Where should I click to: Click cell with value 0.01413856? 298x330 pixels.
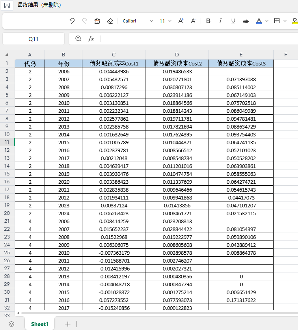tap(177, 205)
